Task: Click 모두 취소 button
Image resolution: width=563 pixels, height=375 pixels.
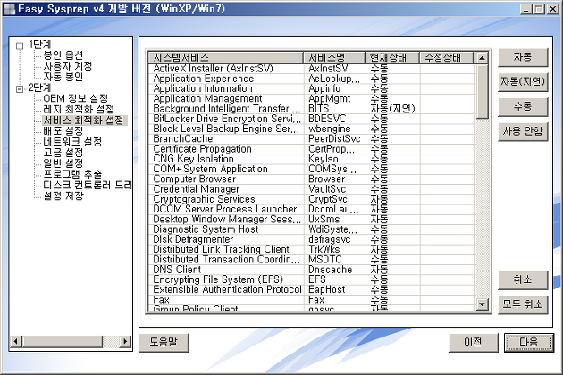Action: pos(523,304)
